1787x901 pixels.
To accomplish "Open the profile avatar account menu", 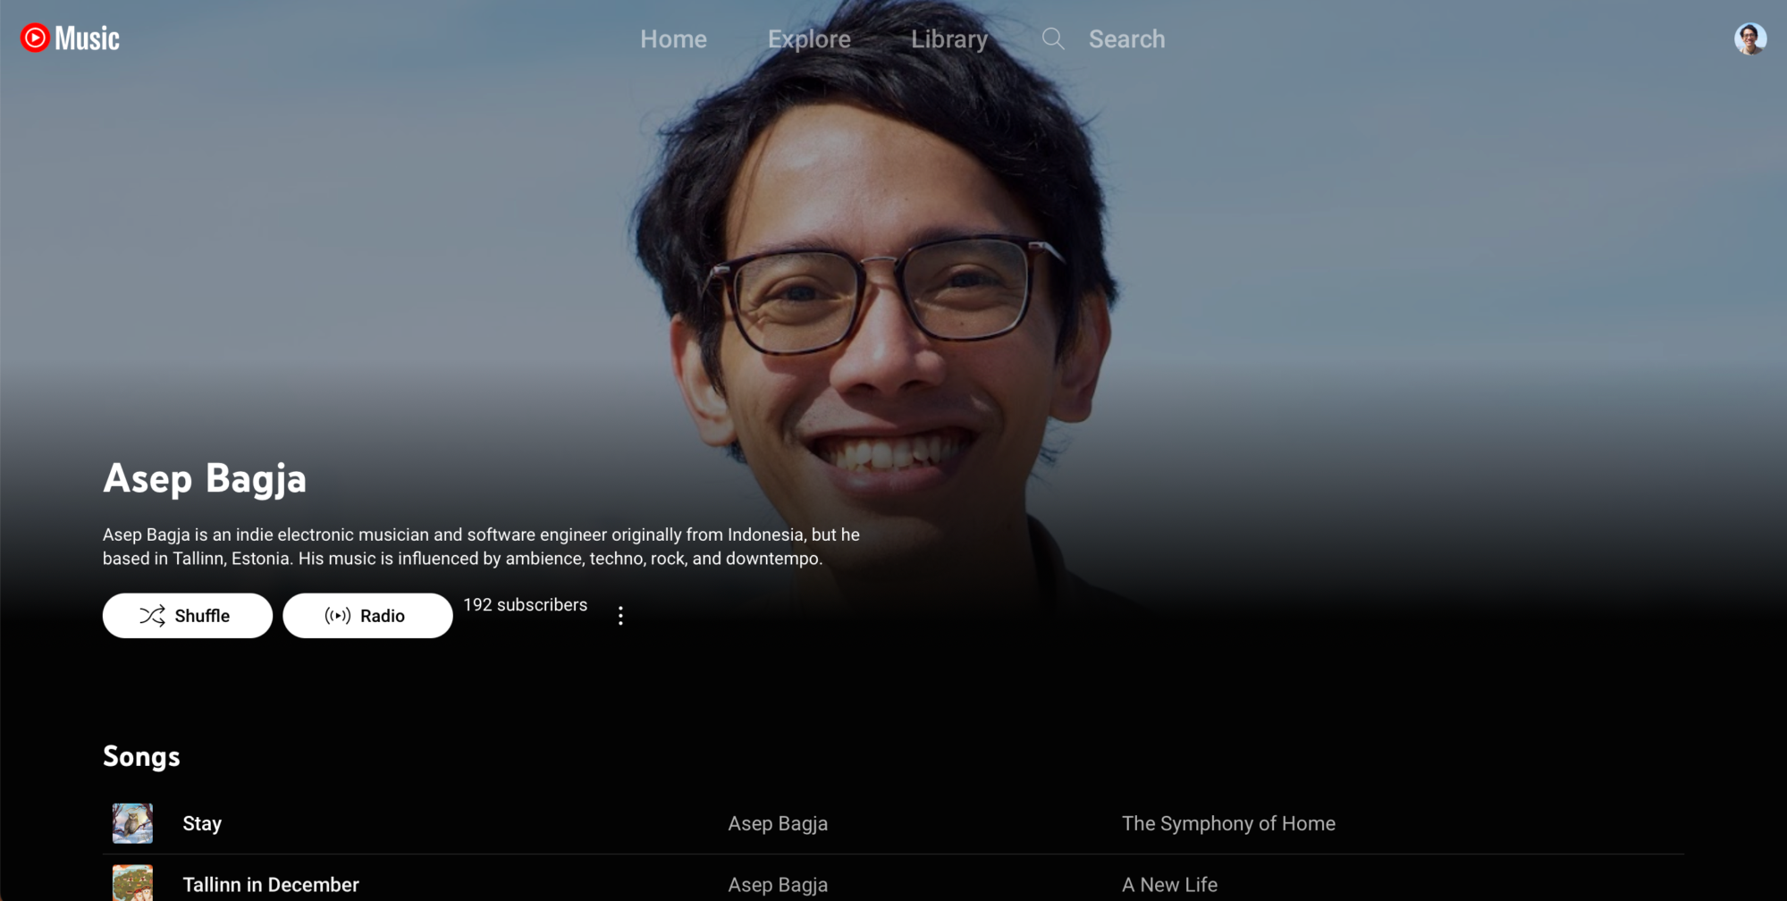I will pos(1749,38).
